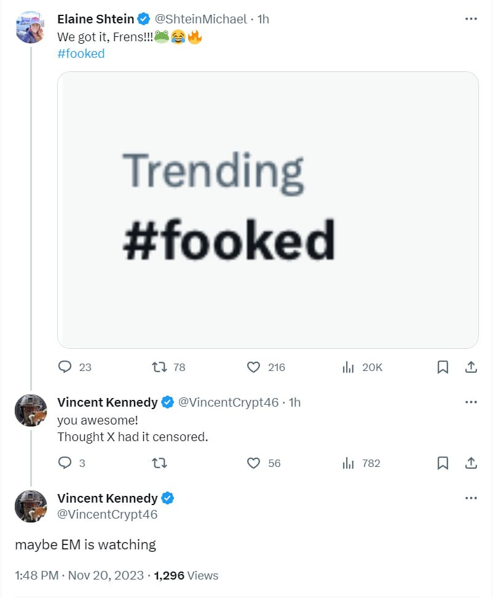
Task: View analytics showing 782 views
Action: pyautogui.click(x=349, y=463)
